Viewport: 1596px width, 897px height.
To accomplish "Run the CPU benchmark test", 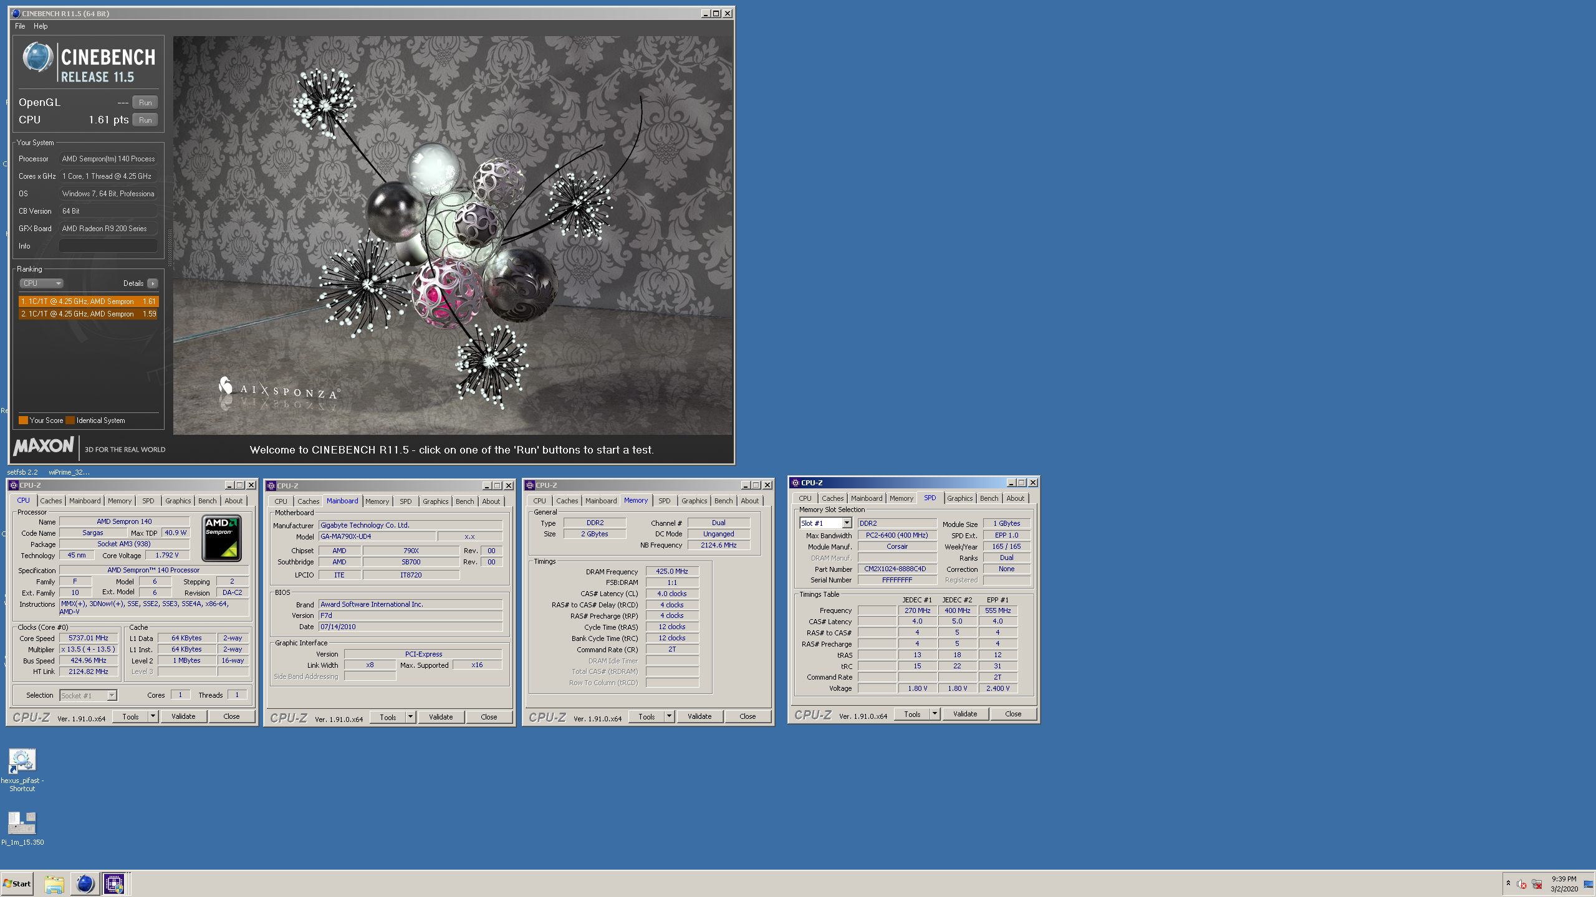I will click(x=145, y=120).
